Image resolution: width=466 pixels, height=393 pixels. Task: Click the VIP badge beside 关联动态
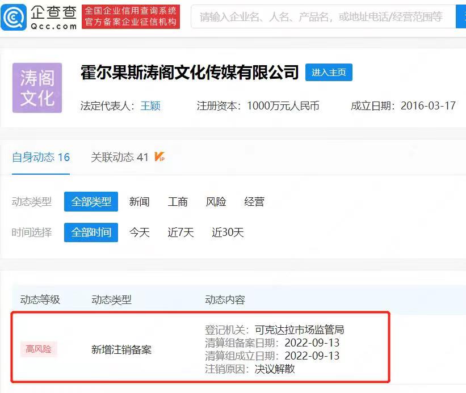[159, 157]
